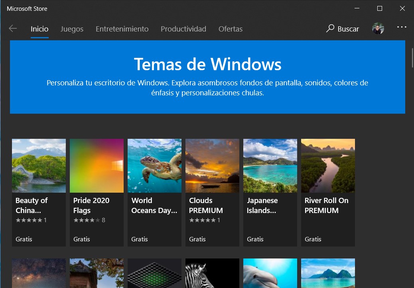Click the vertical scrollbar thumb
This screenshot has width=414, height=288.
tap(412, 58)
